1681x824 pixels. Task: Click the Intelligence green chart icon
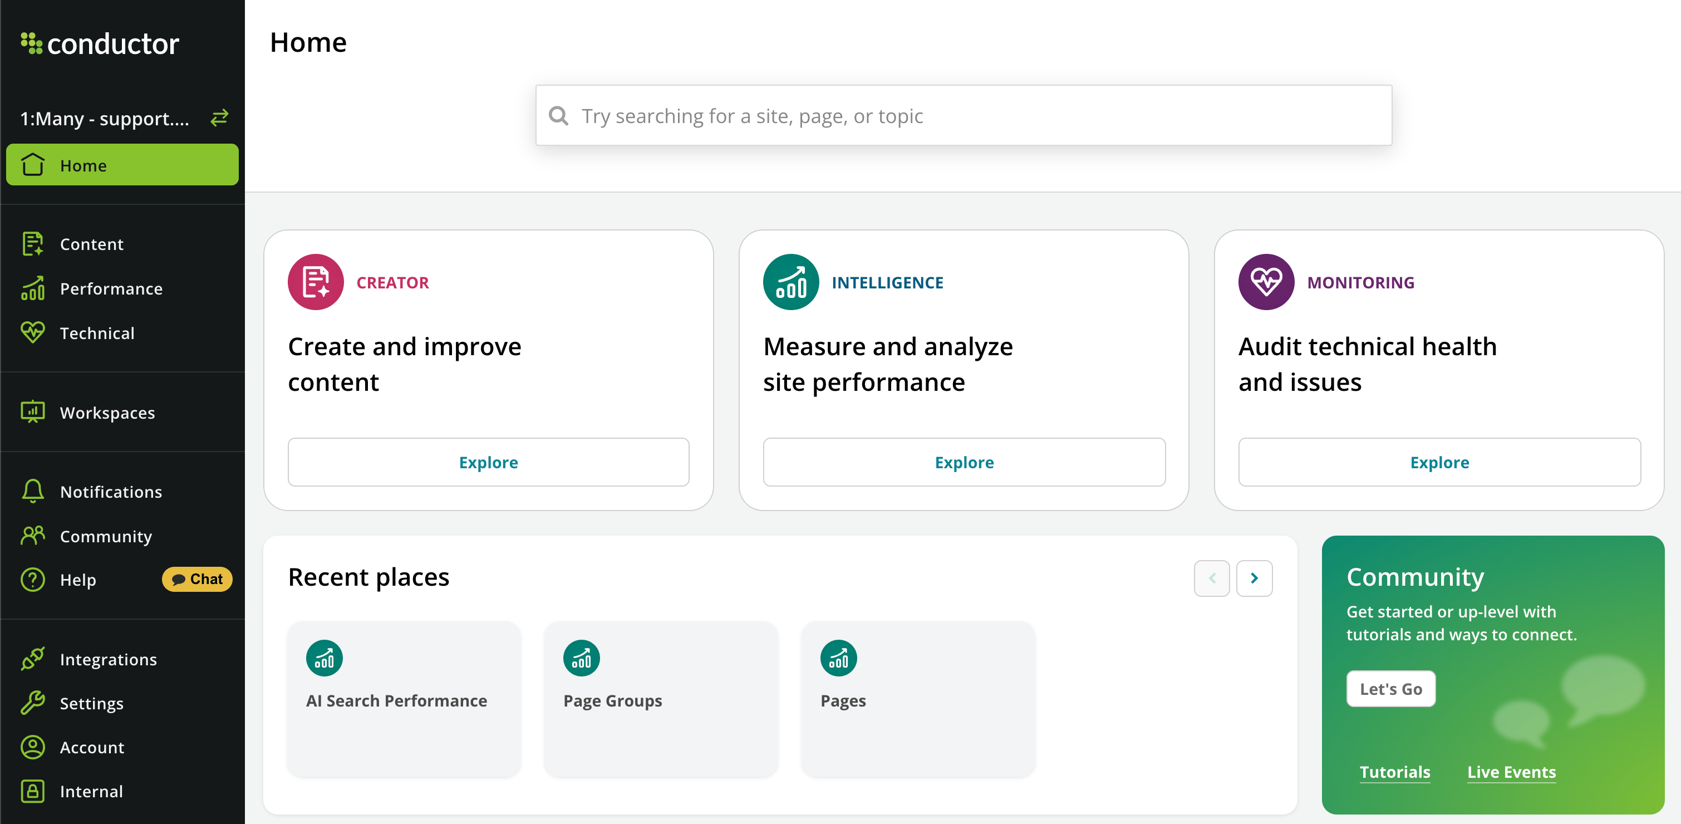click(x=790, y=282)
